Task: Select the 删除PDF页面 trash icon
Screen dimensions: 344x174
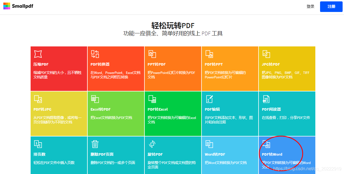Action: point(95,144)
